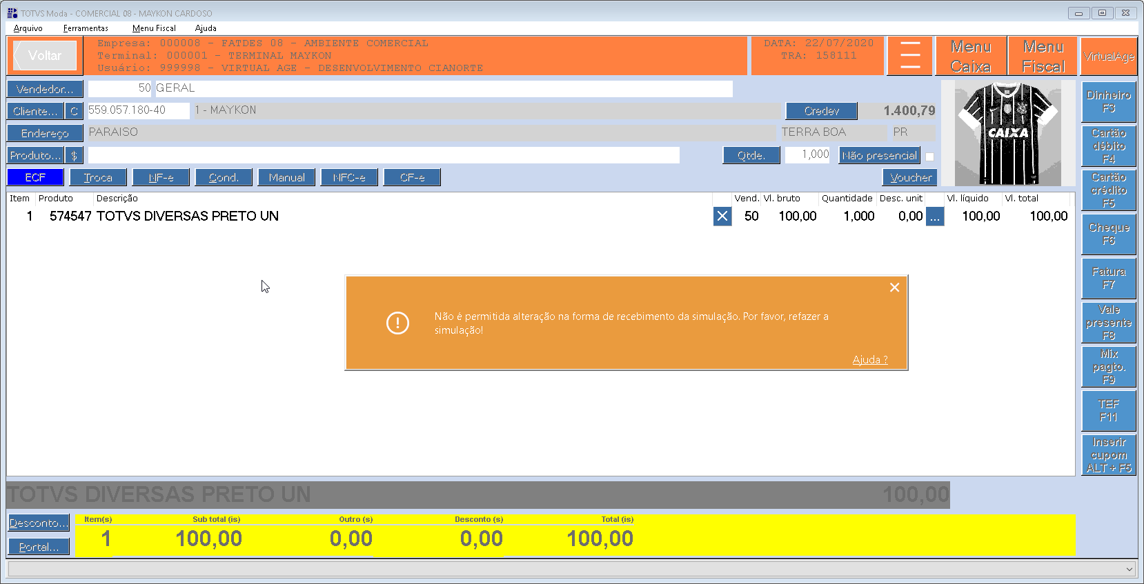Click the dollar sign price button
This screenshot has height=584, width=1144.
coord(75,155)
